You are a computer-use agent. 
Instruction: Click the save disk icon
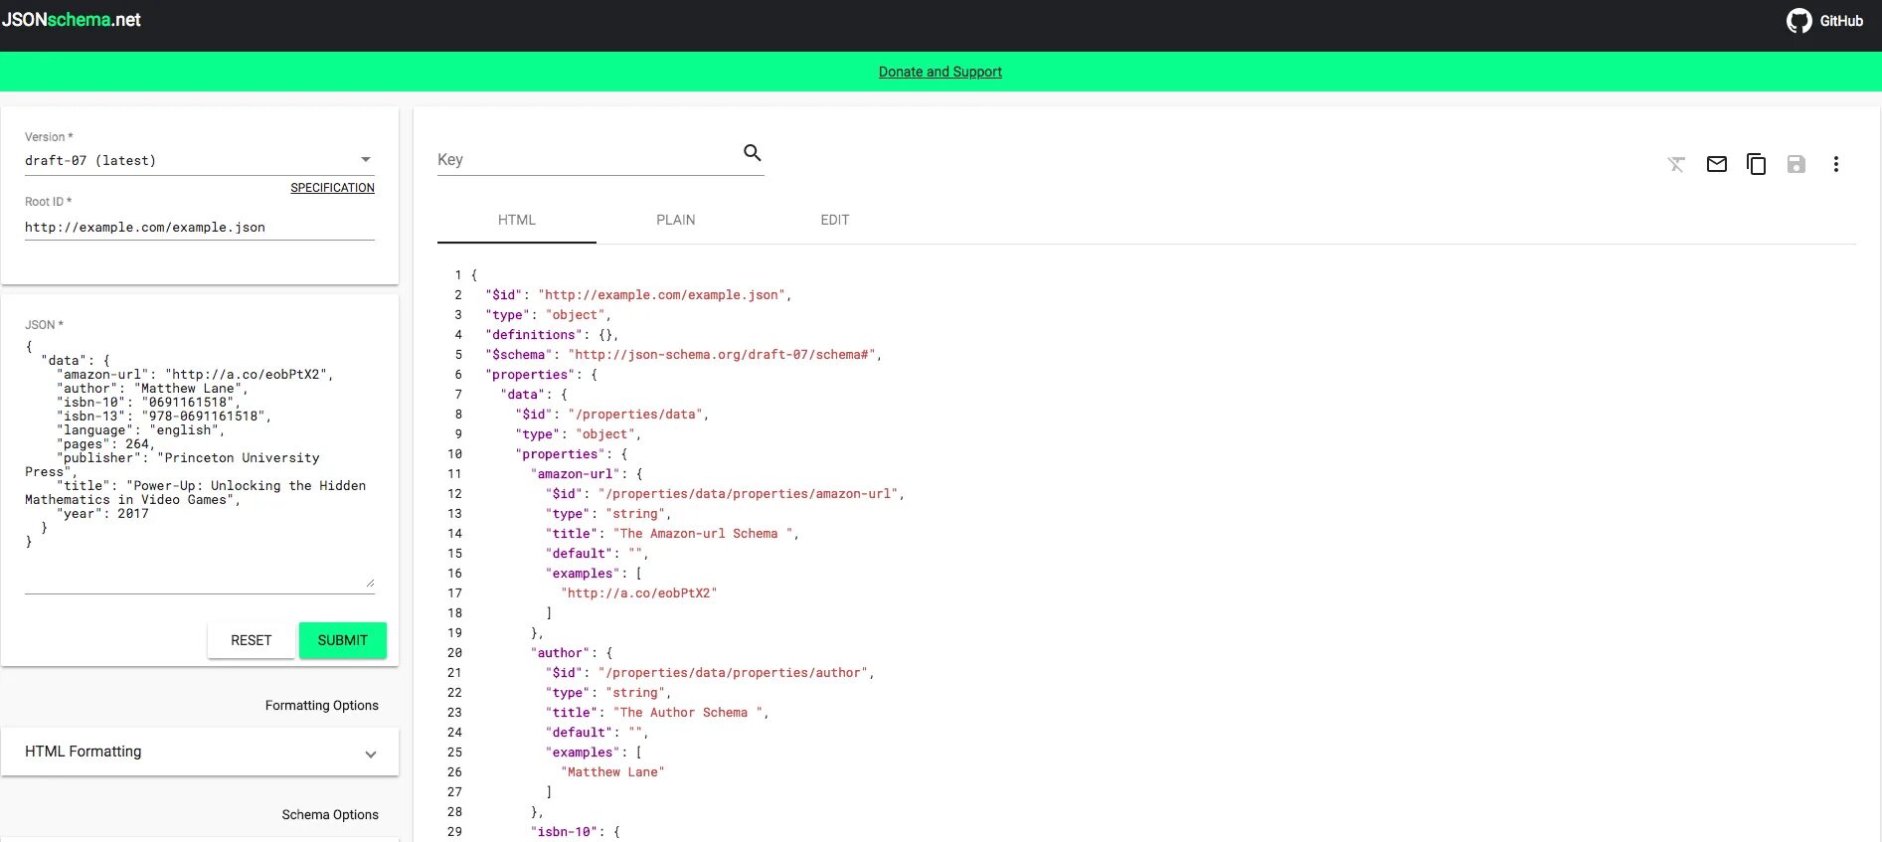1796,164
